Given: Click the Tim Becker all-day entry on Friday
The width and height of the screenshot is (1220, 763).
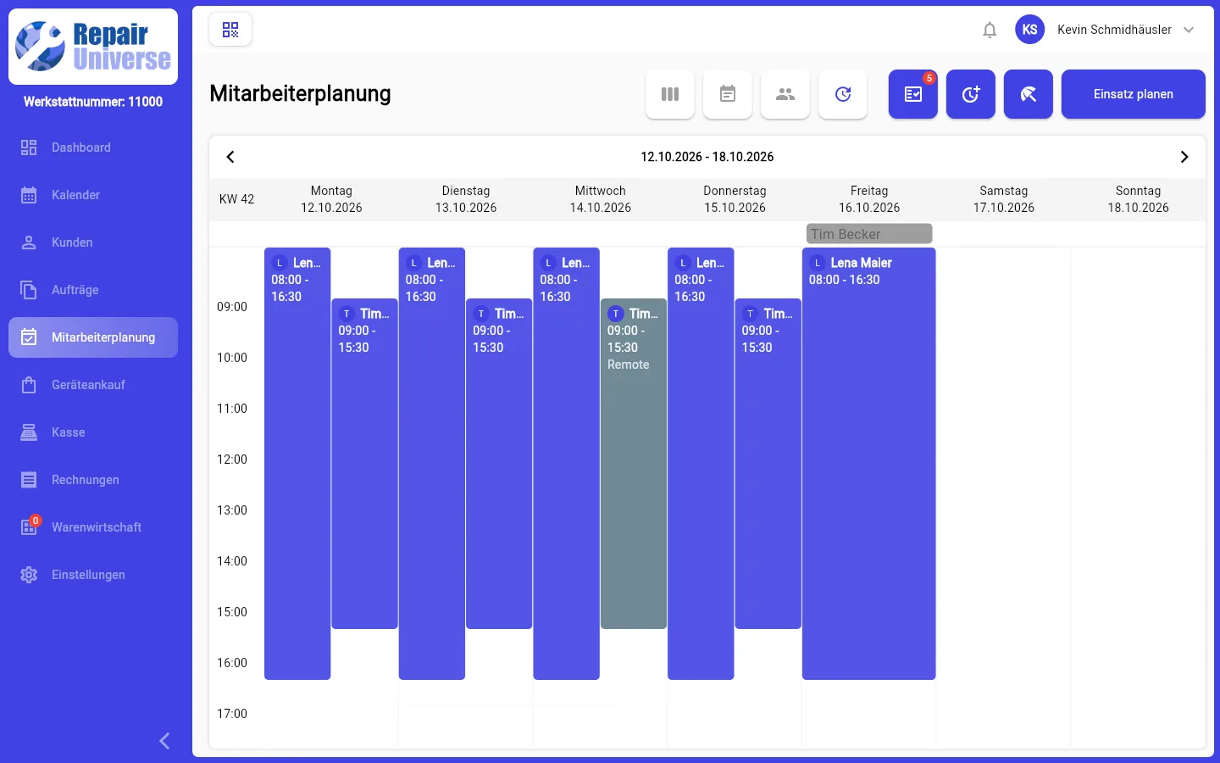Looking at the screenshot, I should coord(869,234).
